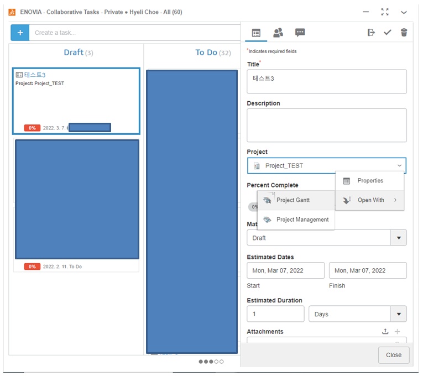Click the 2022. 2. 11. To Do text

(62, 267)
